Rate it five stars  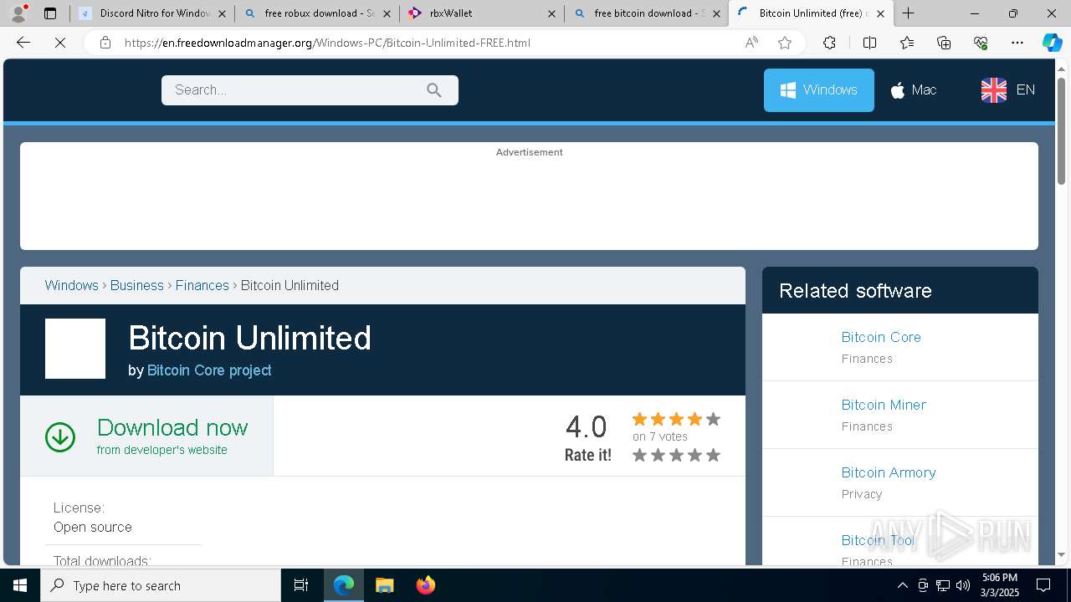tap(713, 455)
